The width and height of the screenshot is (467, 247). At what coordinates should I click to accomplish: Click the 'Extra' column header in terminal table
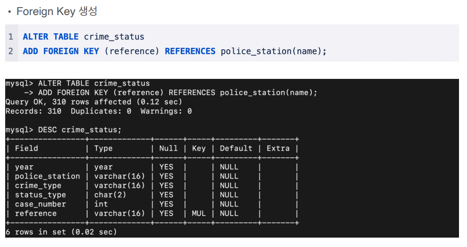tap(278, 148)
